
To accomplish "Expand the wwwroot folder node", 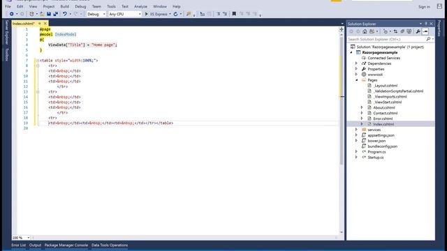I will pyautogui.click(x=356, y=75).
